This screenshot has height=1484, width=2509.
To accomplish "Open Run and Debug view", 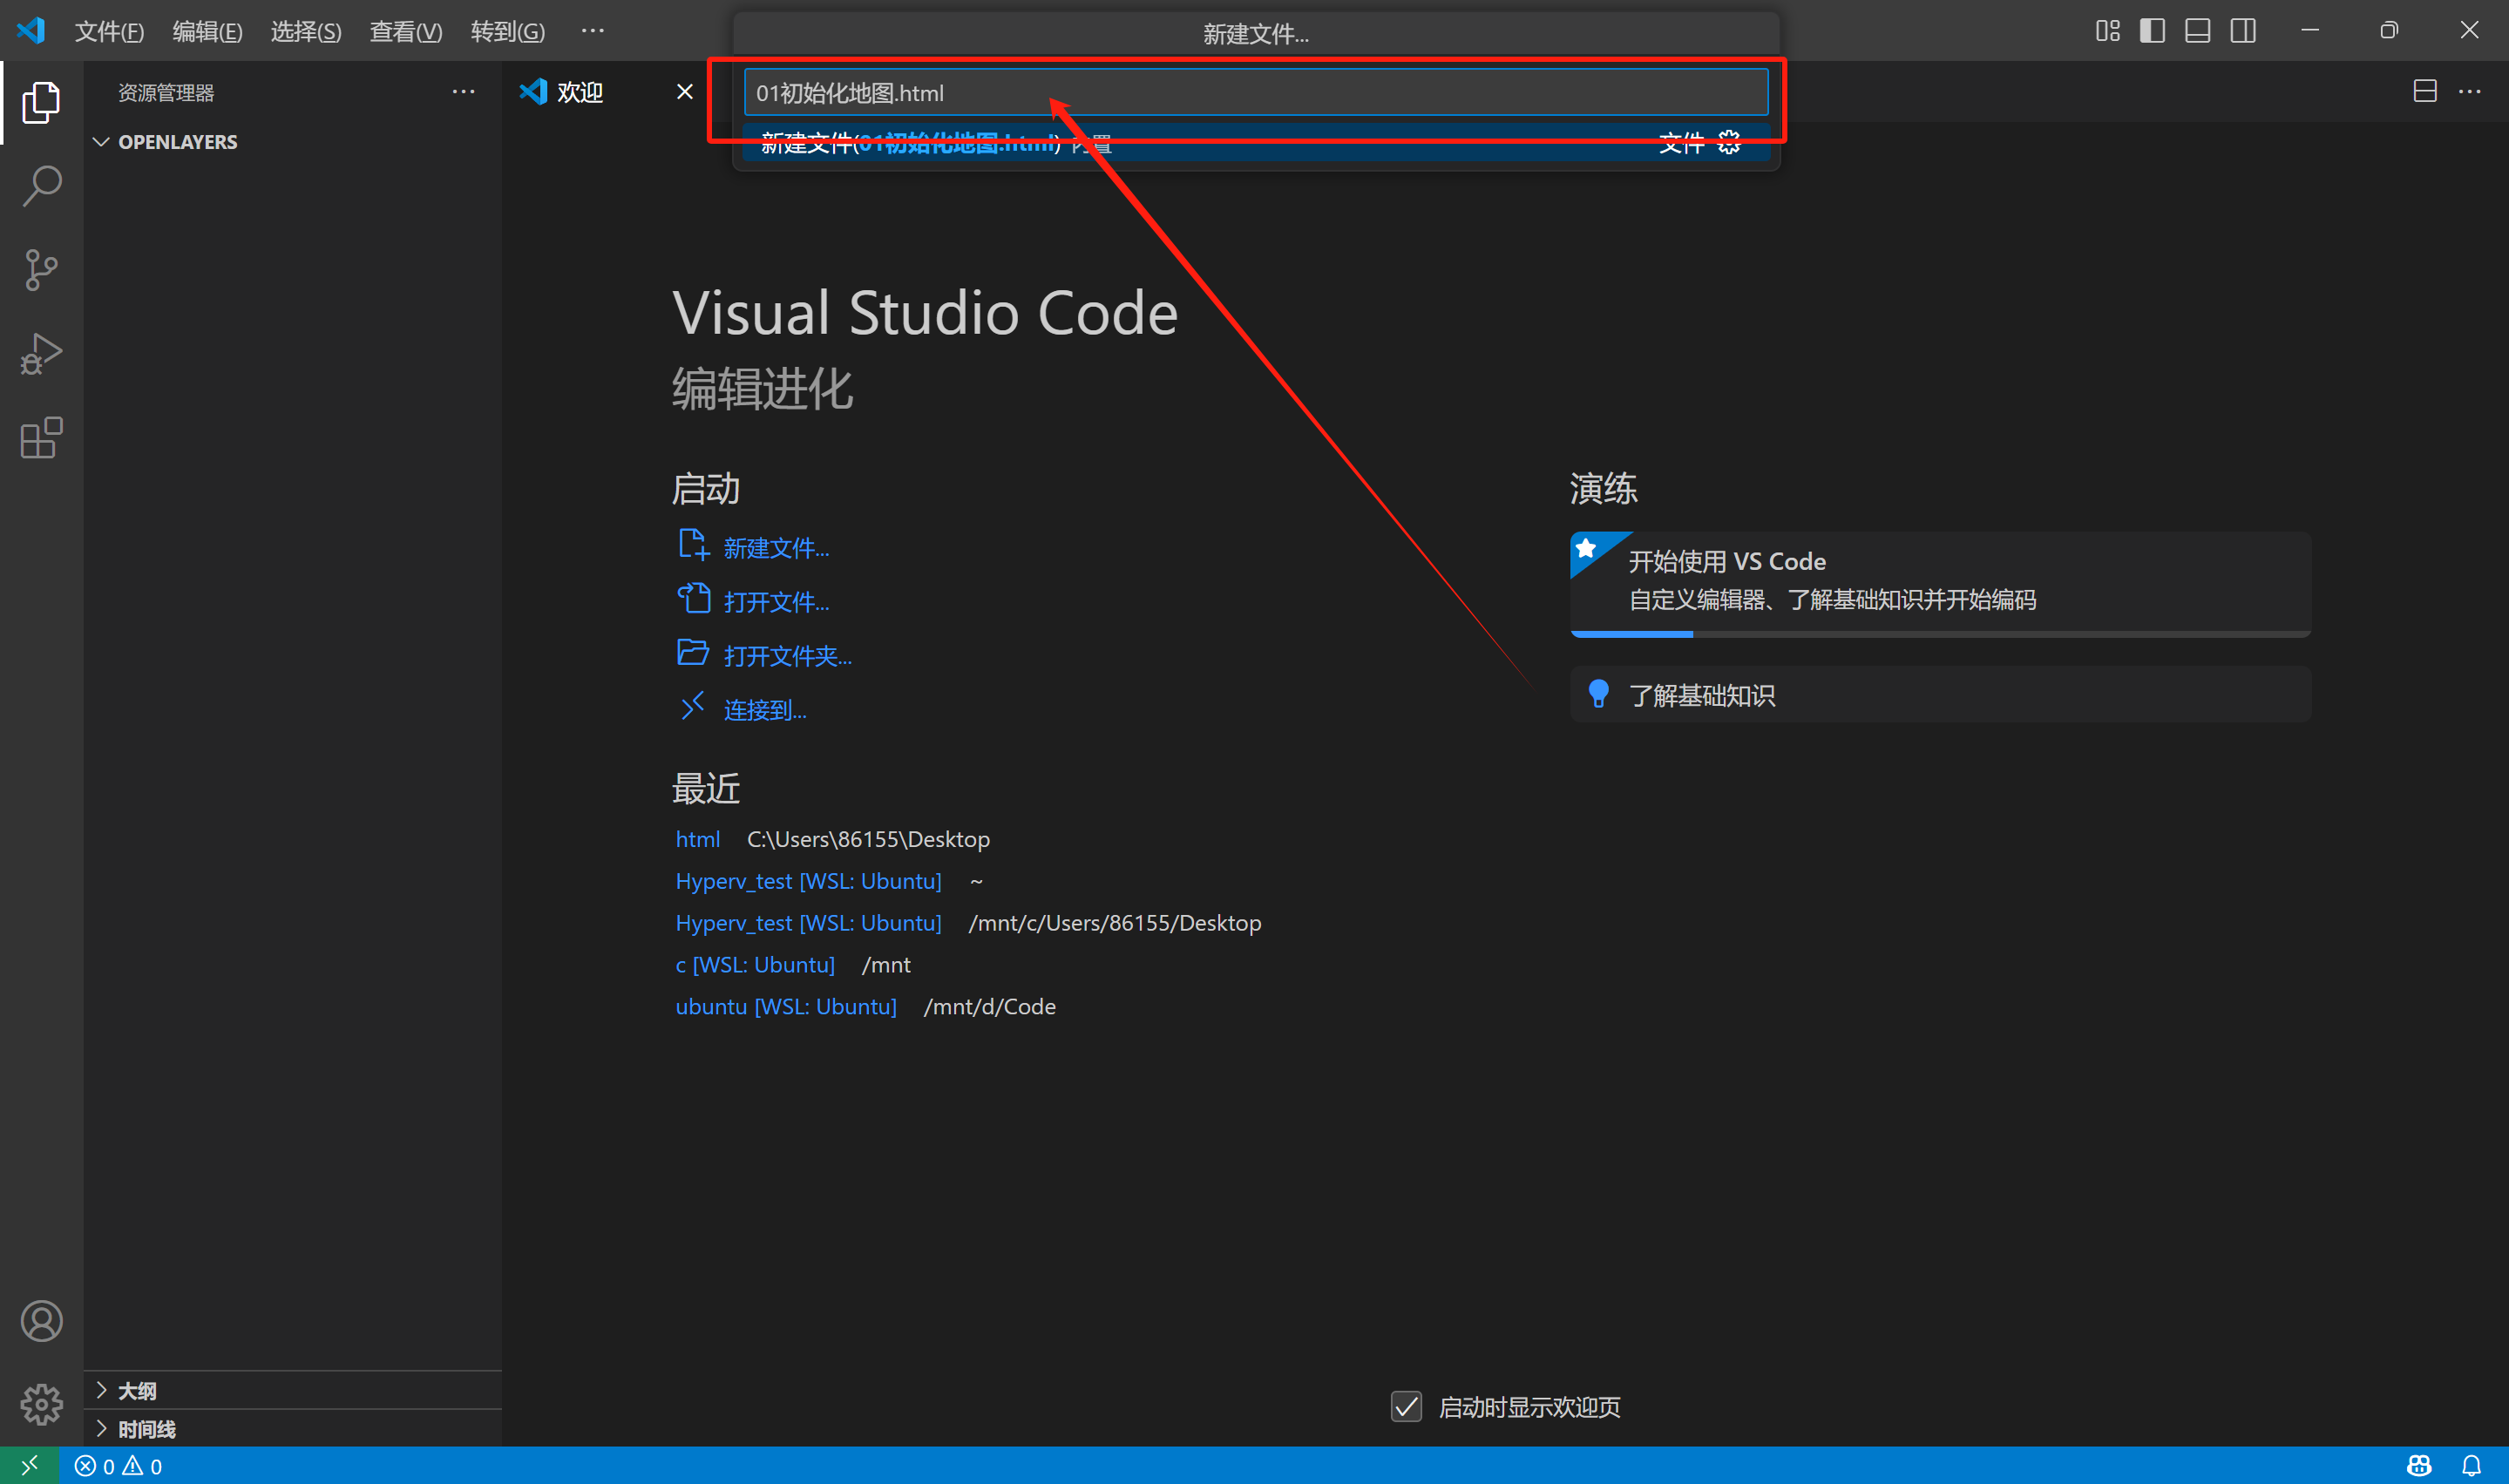I will [41, 354].
